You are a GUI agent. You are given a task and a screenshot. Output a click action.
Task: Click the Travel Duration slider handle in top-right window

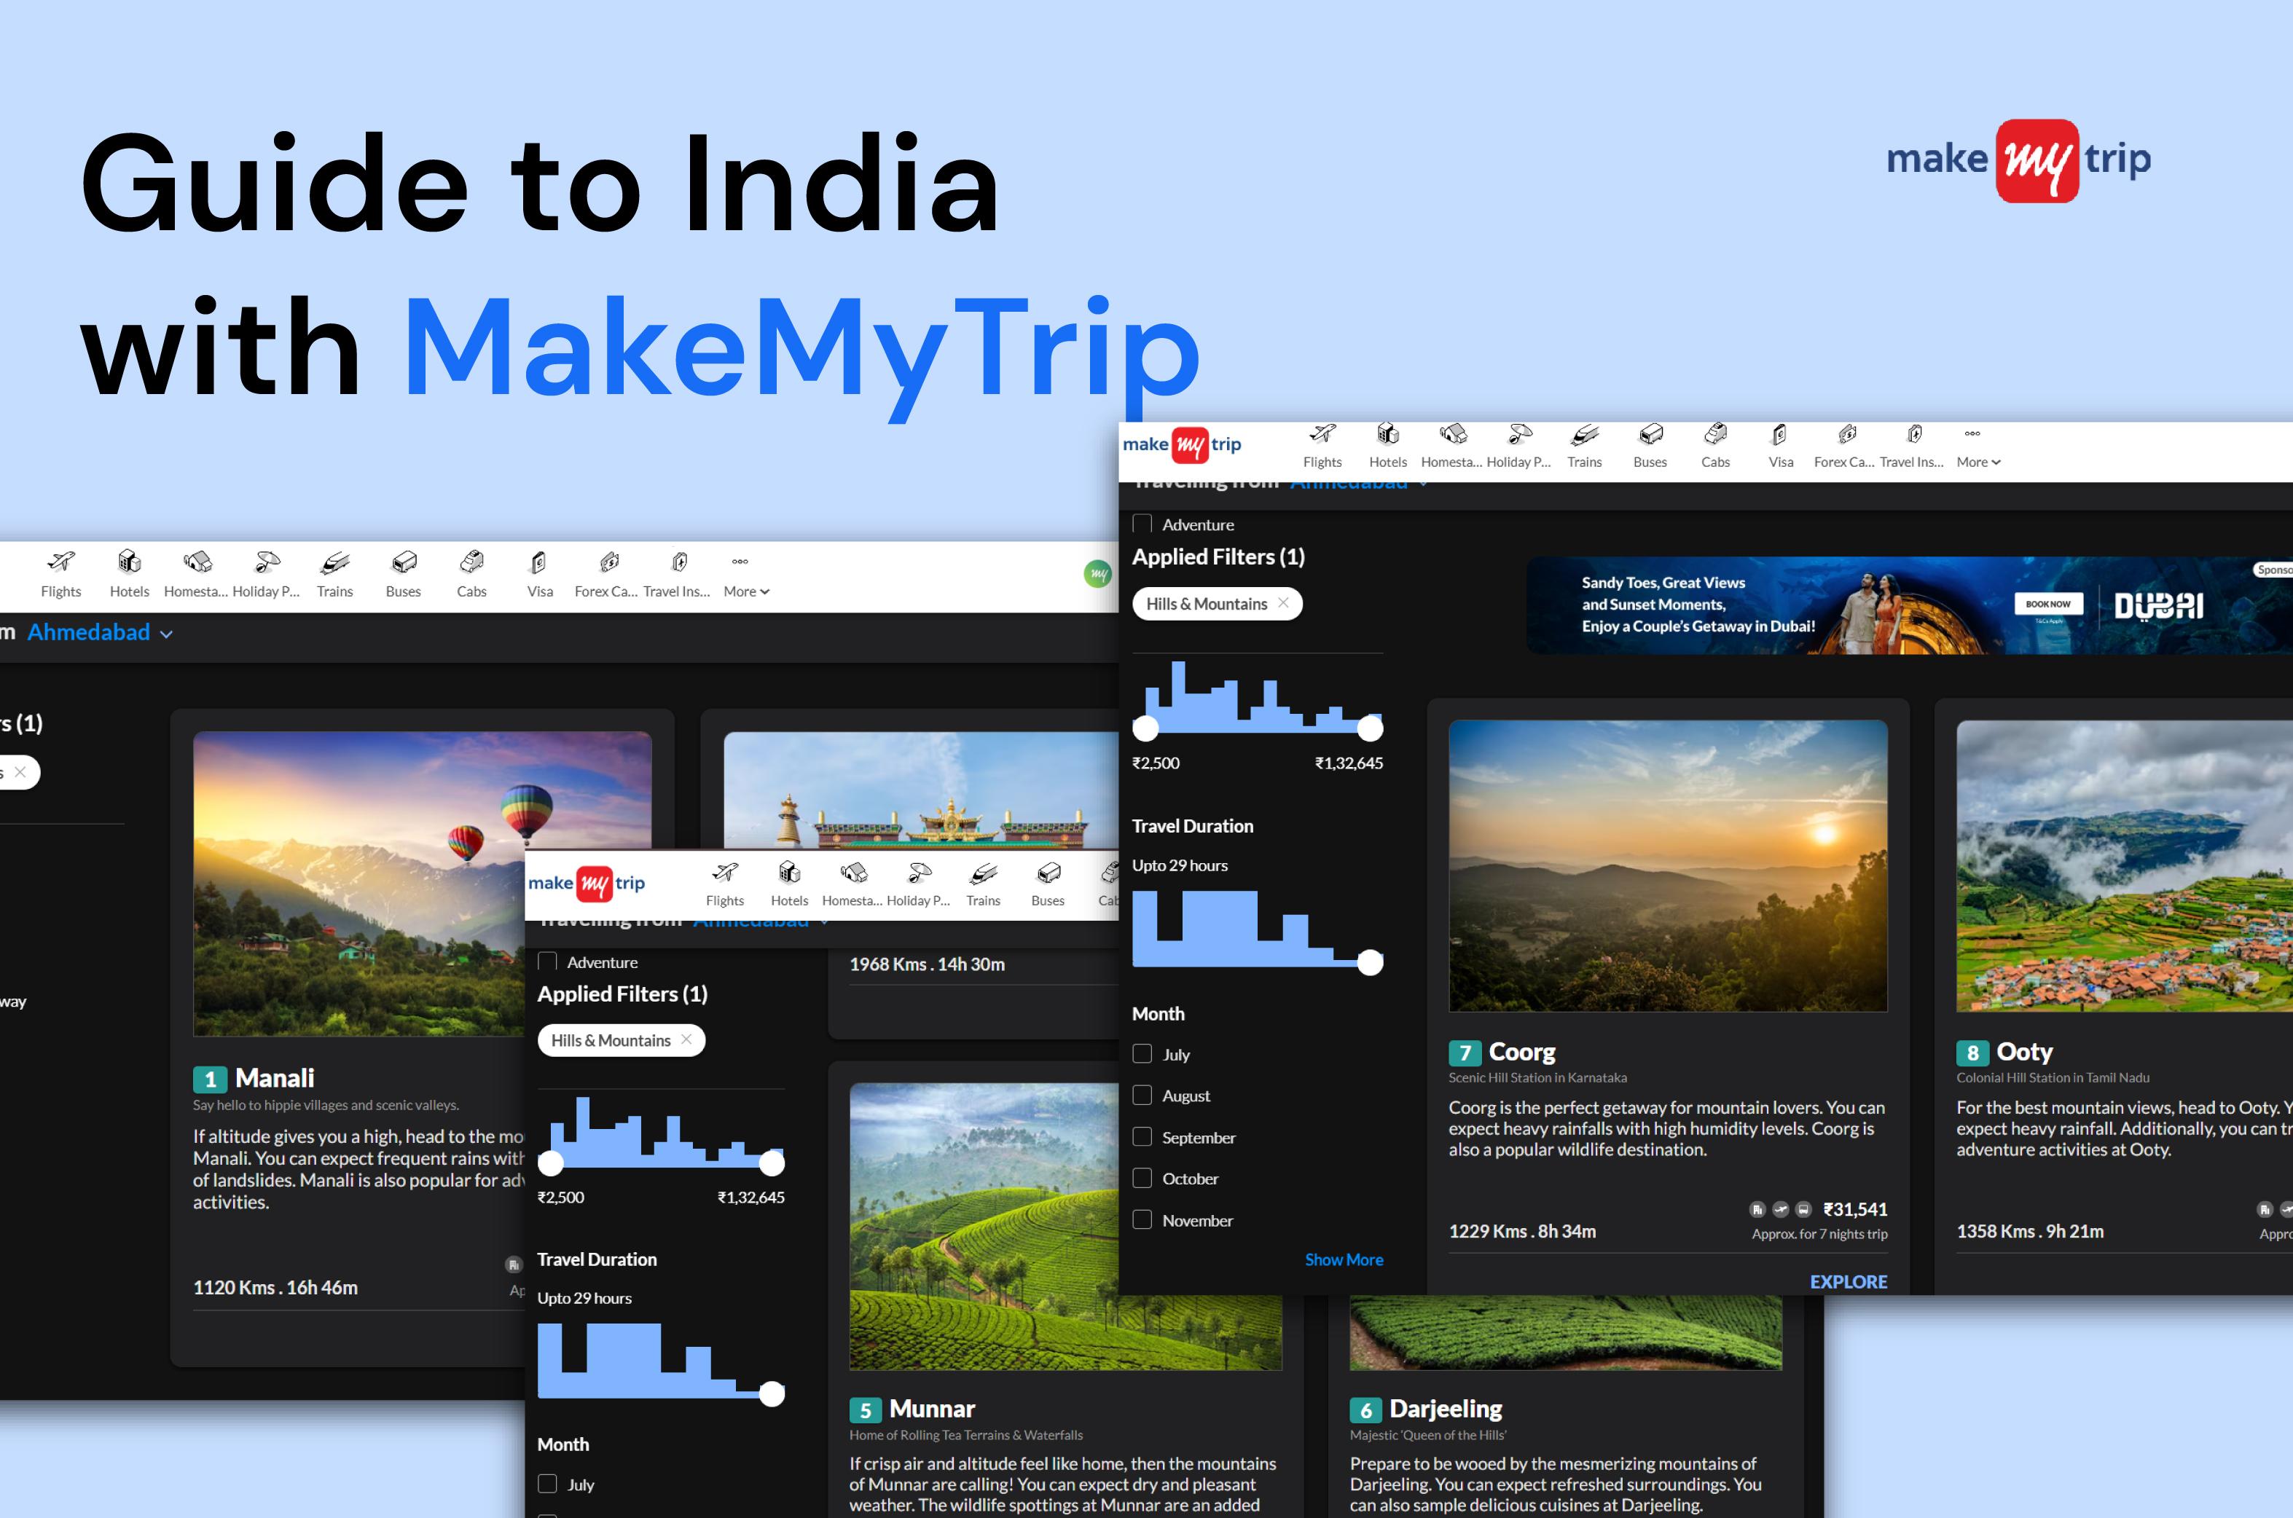[x=1370, y=961]
